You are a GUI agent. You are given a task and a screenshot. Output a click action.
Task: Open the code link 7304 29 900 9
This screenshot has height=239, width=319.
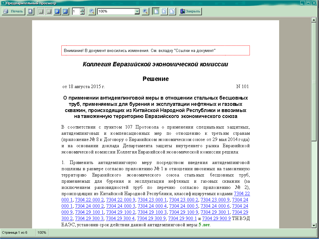(x=216, y=218)
